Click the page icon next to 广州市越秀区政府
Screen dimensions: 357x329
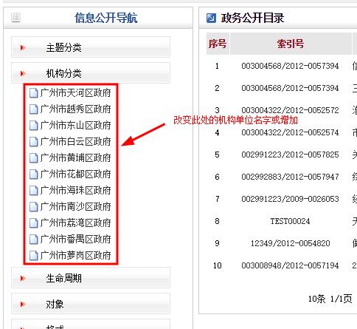pos(33,109)
